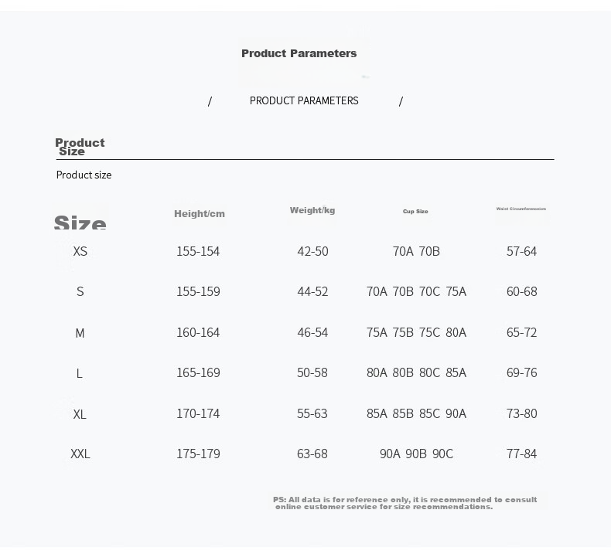
Task: Click the Waist Circumference column header
Action: [521, 209]
